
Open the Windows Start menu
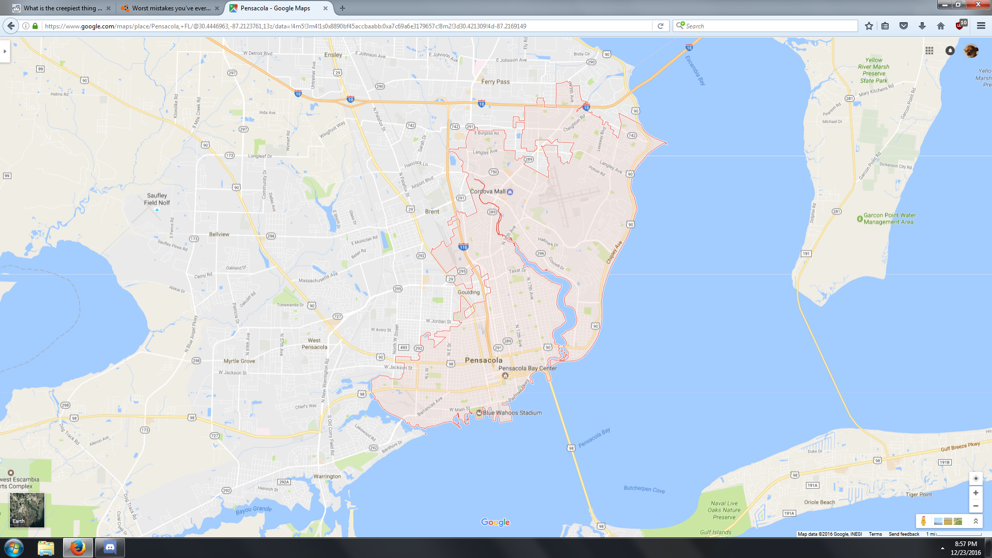14,548
